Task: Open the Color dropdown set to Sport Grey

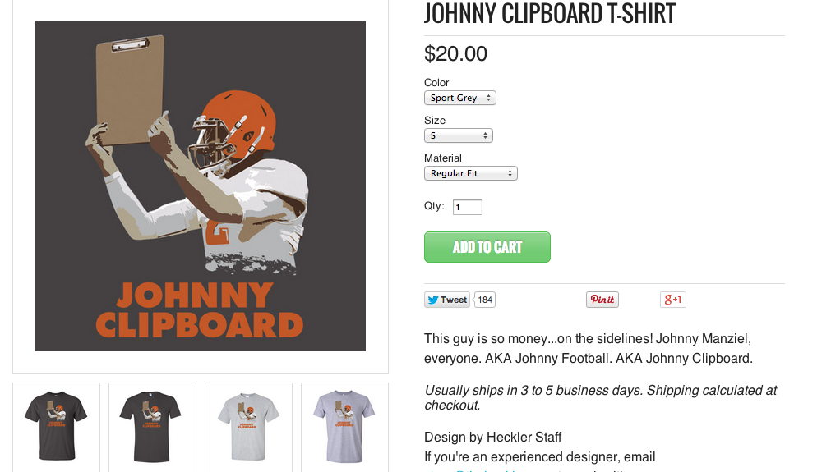Action: 460,98
